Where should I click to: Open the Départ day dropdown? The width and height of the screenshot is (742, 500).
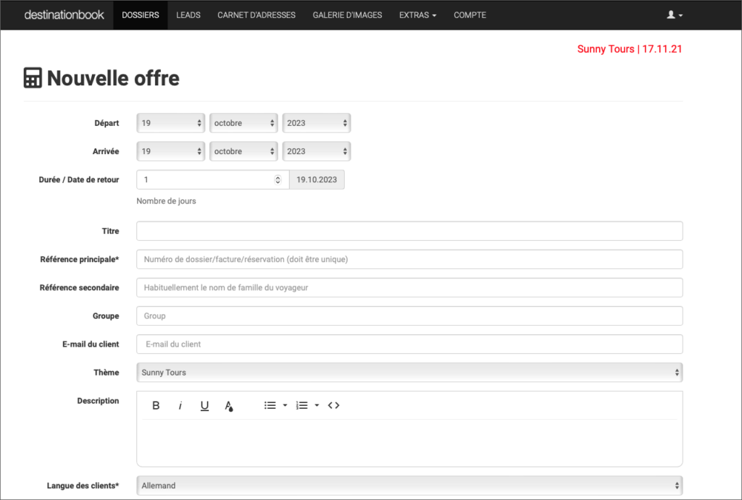pos(170,123)
